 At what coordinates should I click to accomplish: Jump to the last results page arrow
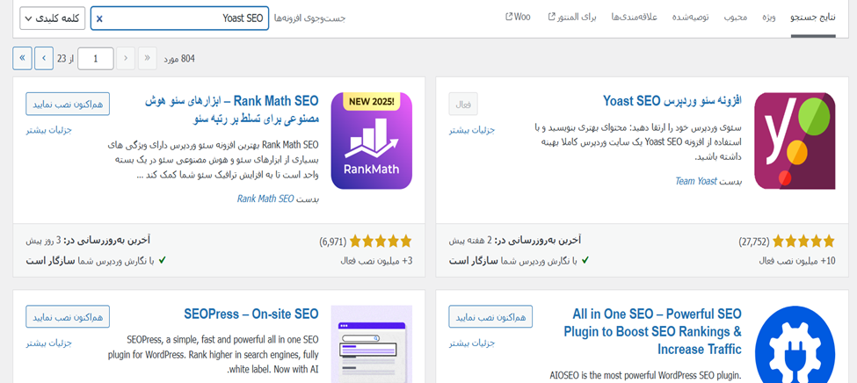click(x=22, y=59)
